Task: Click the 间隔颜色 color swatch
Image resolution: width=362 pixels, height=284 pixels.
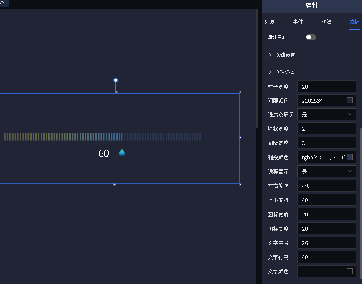Action: coord(350,100)
